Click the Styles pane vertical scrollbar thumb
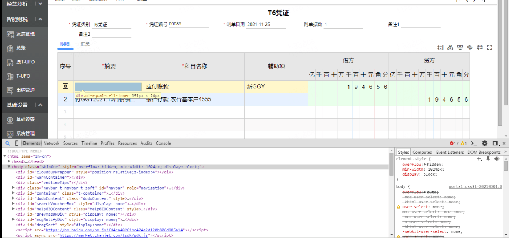The height and width of the screenshot is (238, 509). tap(506, 166)
